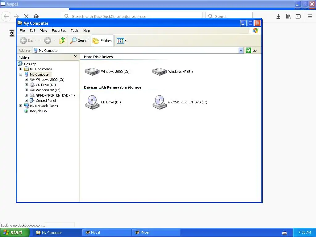
Task: Switch to My Computer taskbar button
Action: pos(57,233)
